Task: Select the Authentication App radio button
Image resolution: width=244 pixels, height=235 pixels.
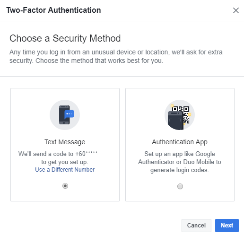Action: [180, 186]
